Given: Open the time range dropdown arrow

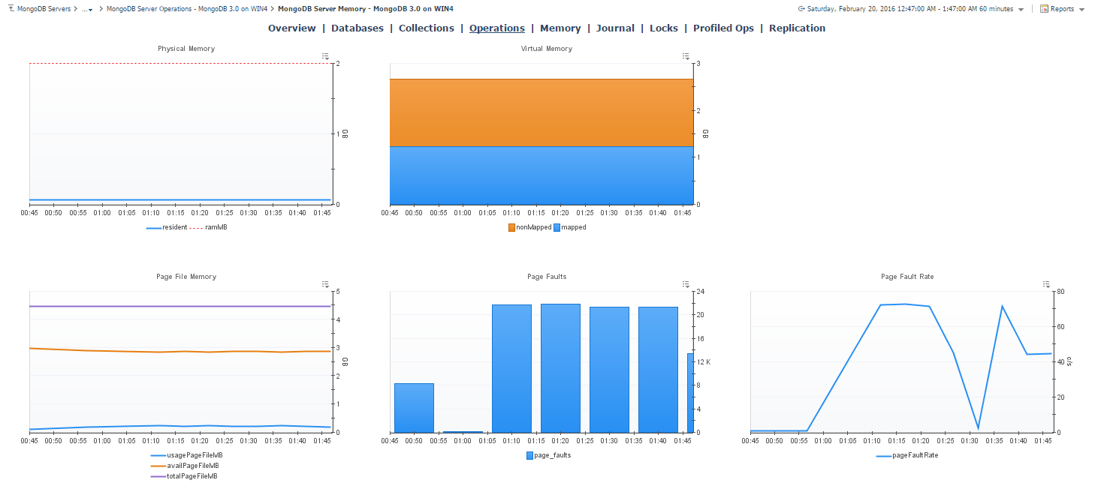Looking at the screenshot, I should (1021, 10).
